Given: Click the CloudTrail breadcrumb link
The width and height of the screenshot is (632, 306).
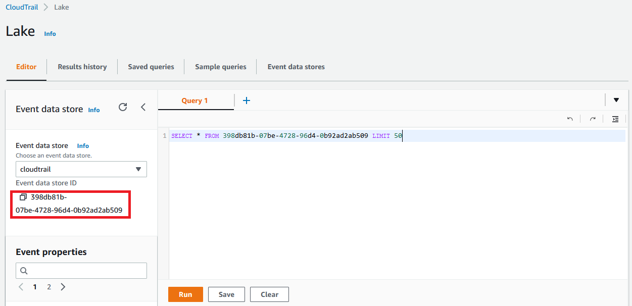Looking at the screenshot, I should pyautogui.click(x=22, y=7).
